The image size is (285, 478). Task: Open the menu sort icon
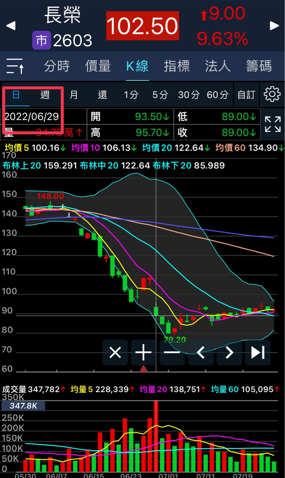(15, 66)
